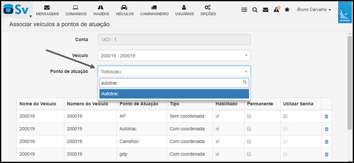
Task: Open the OPÇÕES menu
Action: coord(208,11)
